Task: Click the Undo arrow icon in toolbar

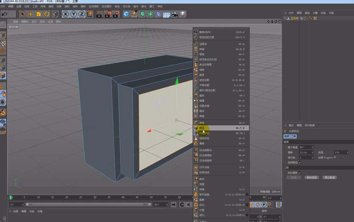Action: [4, 14]
